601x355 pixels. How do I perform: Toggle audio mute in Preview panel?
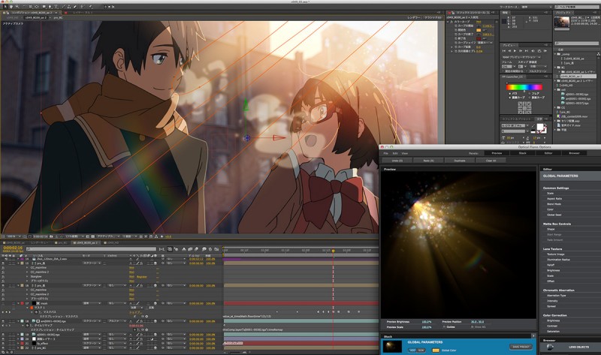coord(533,51)
